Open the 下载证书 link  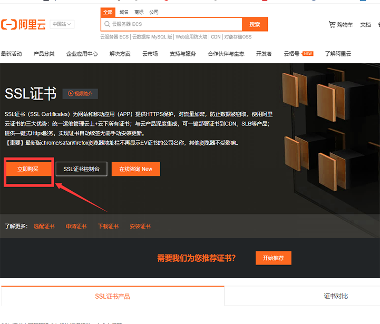pos(108,226)
